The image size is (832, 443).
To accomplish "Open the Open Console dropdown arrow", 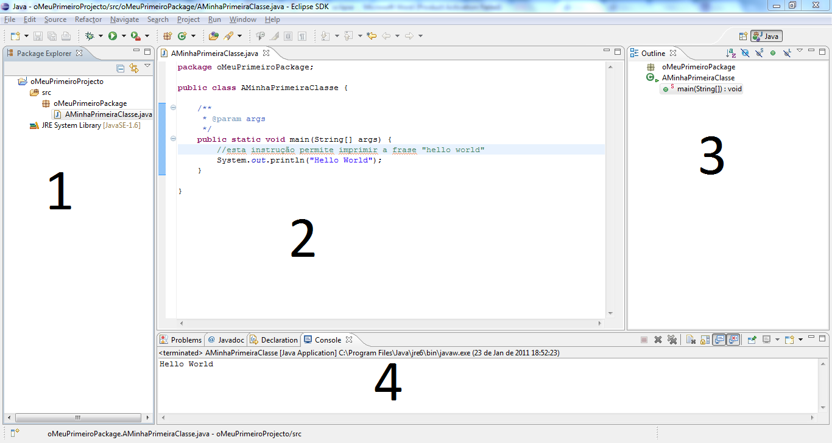I will click(x=800, y=340).
